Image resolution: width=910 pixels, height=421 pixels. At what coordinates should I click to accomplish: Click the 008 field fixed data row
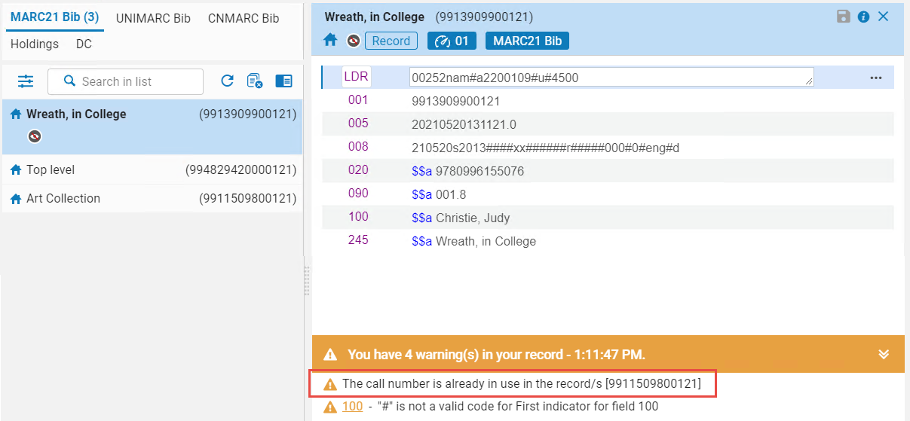(x=608, y=148)
